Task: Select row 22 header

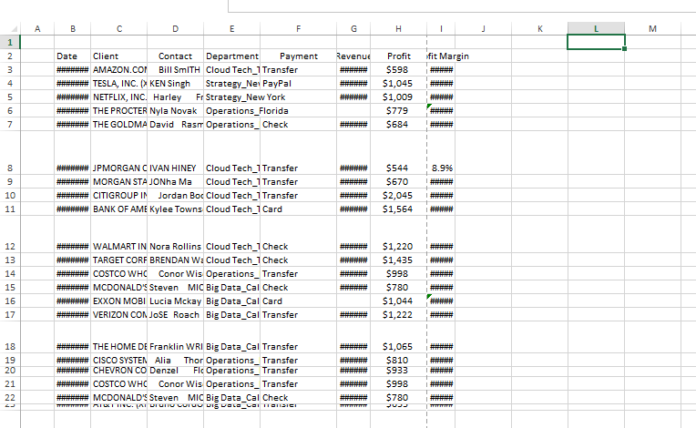Action: (10, 397)
